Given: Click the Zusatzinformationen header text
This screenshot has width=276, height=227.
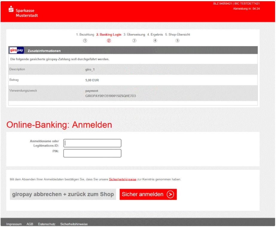Looking at the screenshot, I should (44, 51).
